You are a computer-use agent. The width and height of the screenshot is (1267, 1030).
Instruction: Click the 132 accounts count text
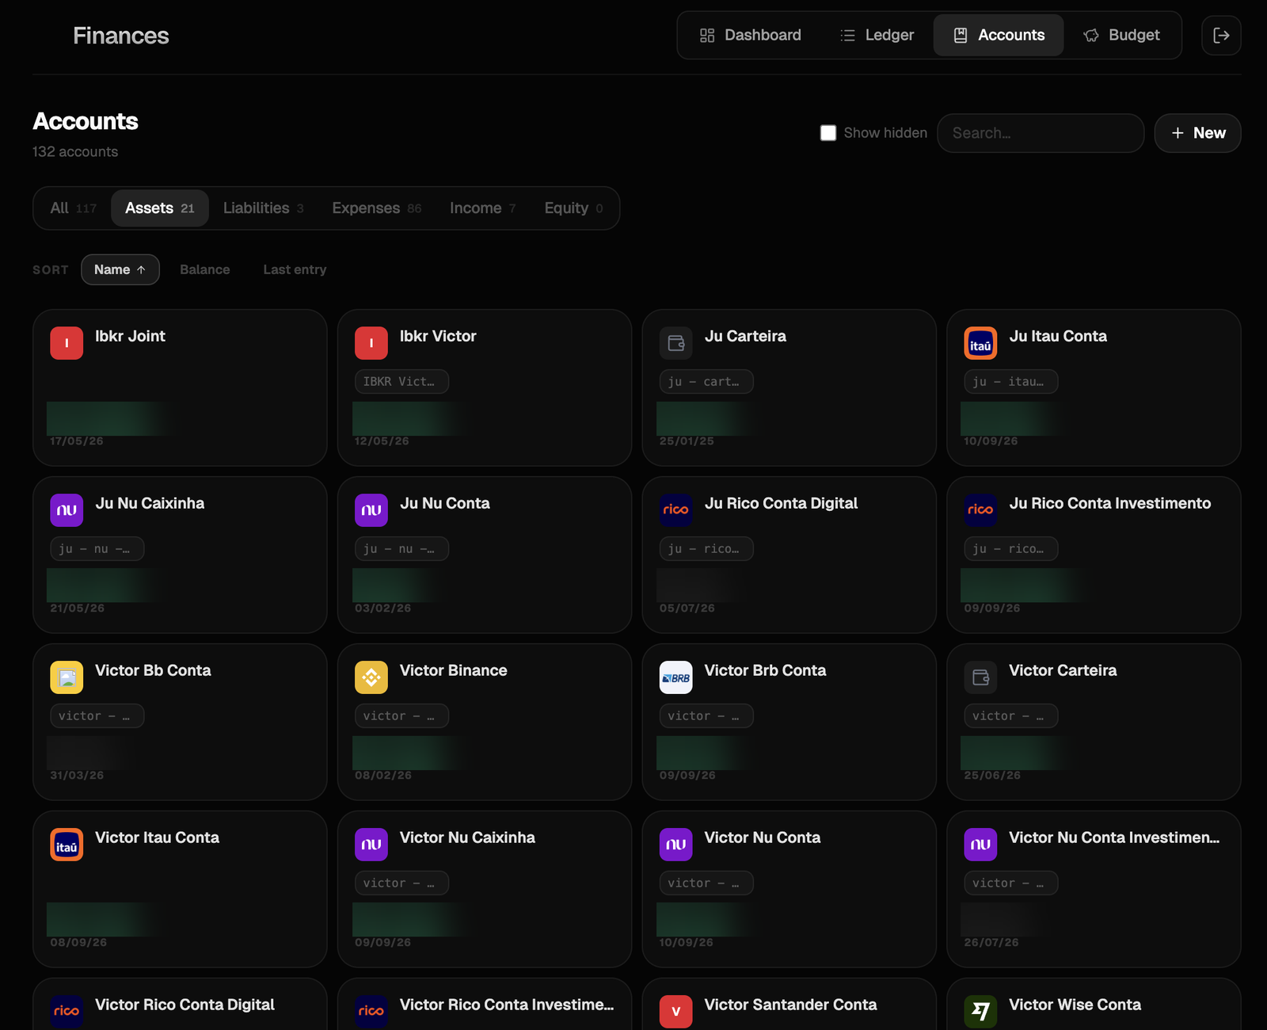click(75, 151)
